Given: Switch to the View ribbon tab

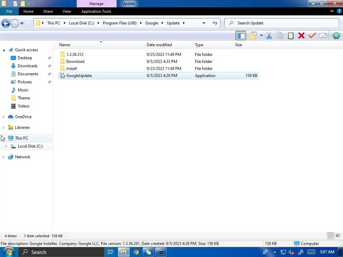Looking at the screenshot, I should pyautogui.click(x=67, y=11).
